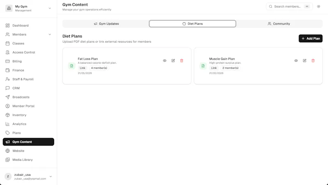Screen dimensions: 328x185
Task: Open Analytics from the sidebar
Action: (x=19, y=124)
